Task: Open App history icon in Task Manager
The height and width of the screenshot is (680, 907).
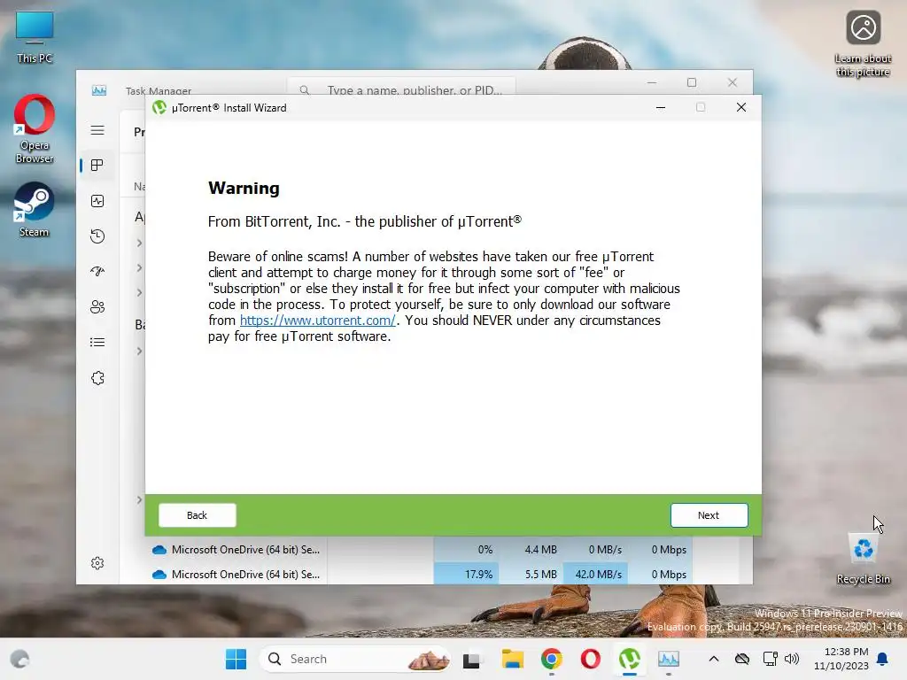Action: tap(97, 236)
